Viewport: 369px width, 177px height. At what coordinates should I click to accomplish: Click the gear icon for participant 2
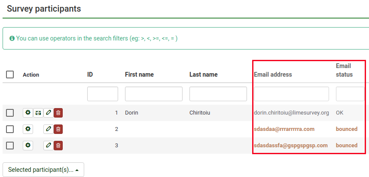click(28, 129)
